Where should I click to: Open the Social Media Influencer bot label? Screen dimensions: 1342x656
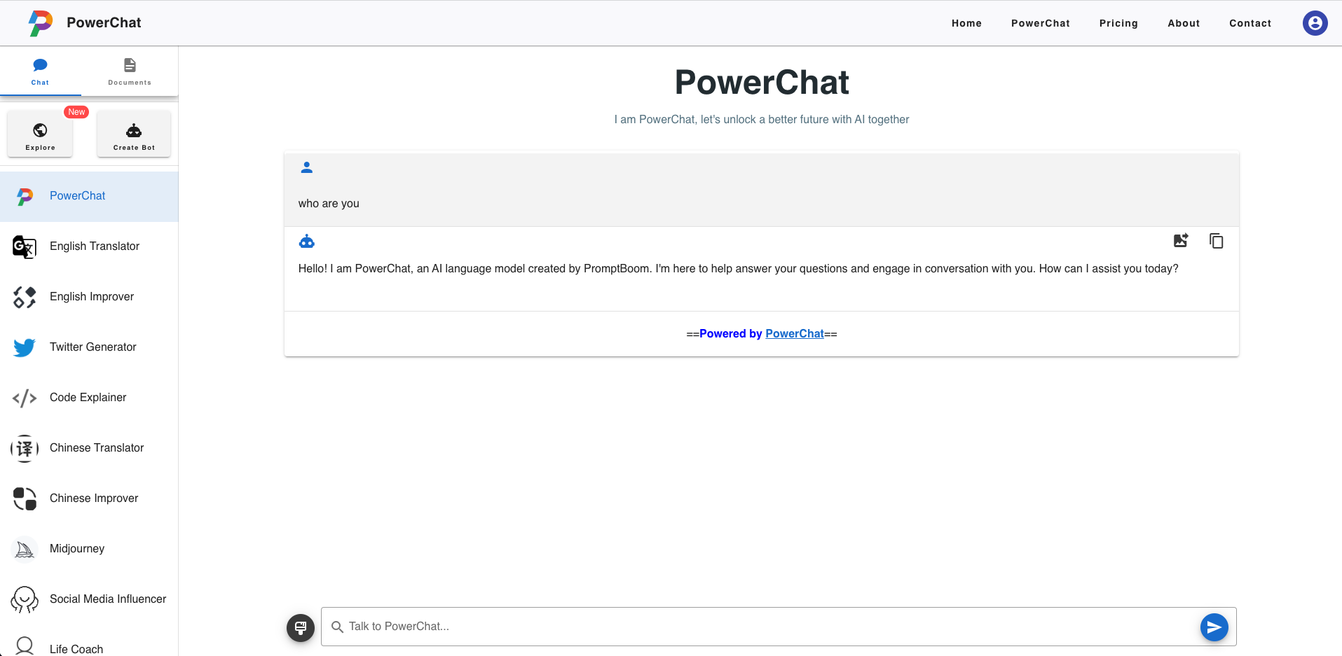pos(108,599)
